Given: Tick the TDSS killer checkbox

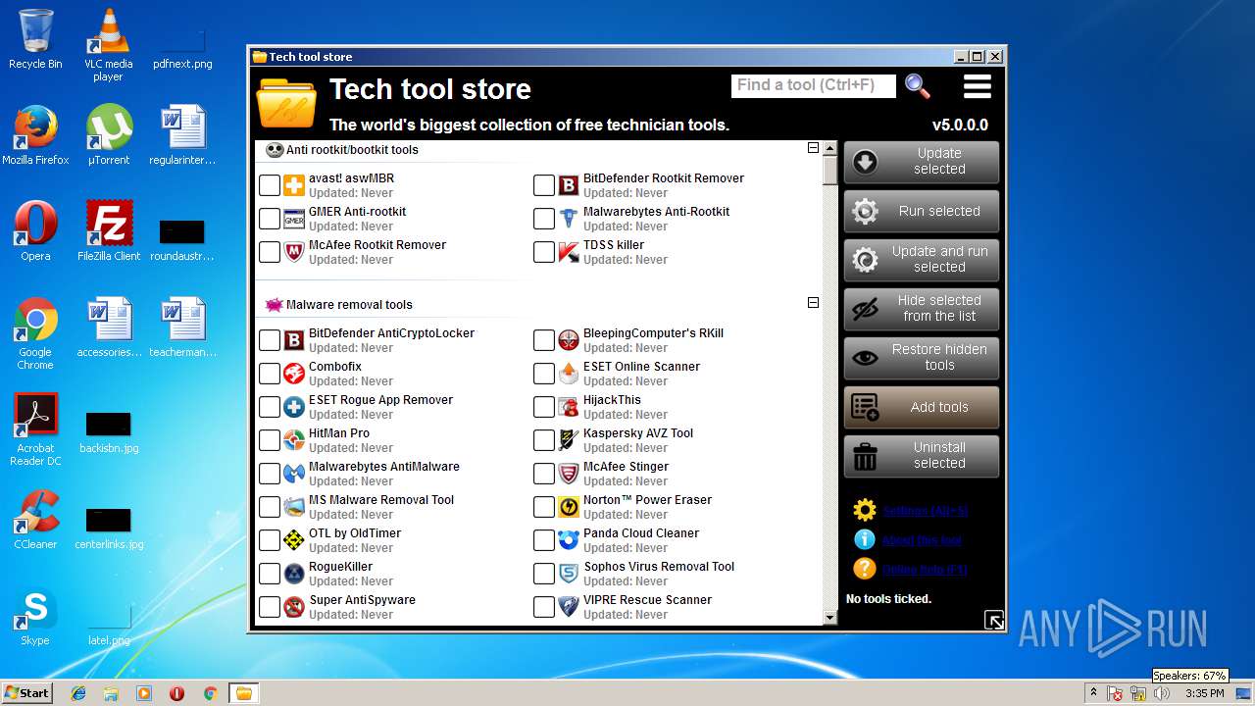Looking at the screenshot, I should coord(544,252).
